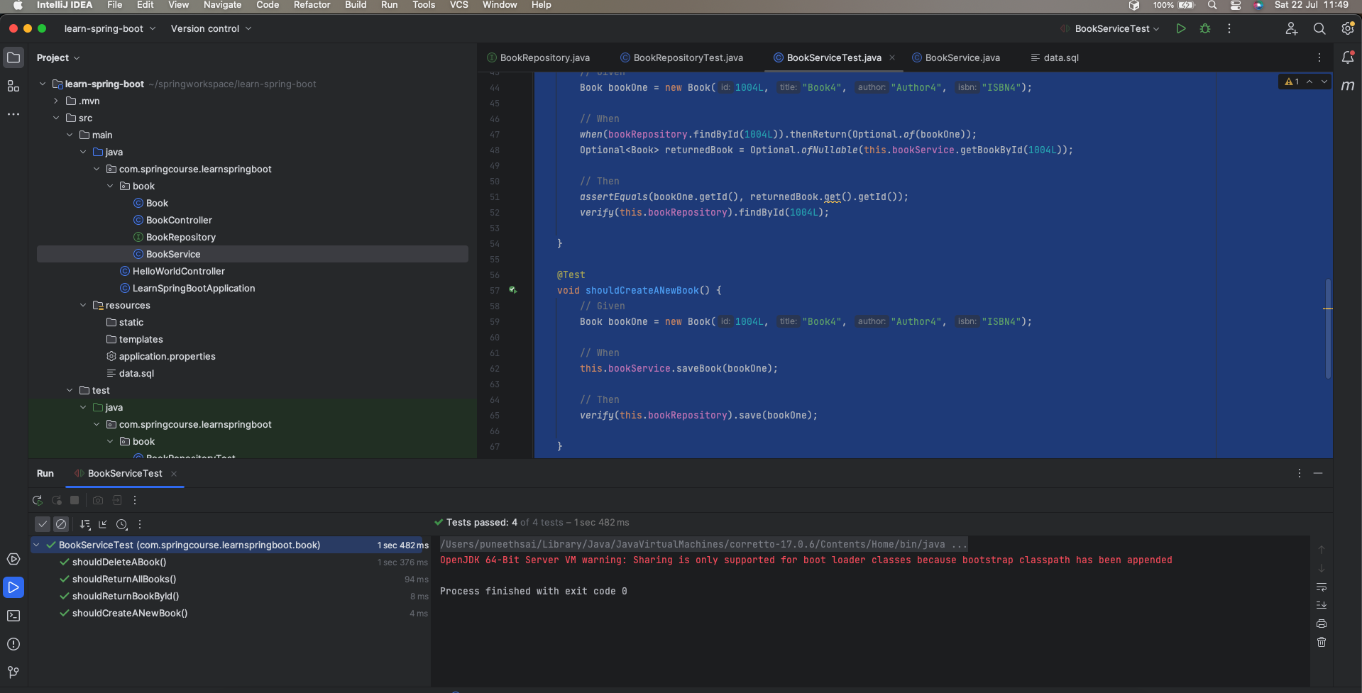
Task: Hide the Run tool window
Action: (1318, 473)
